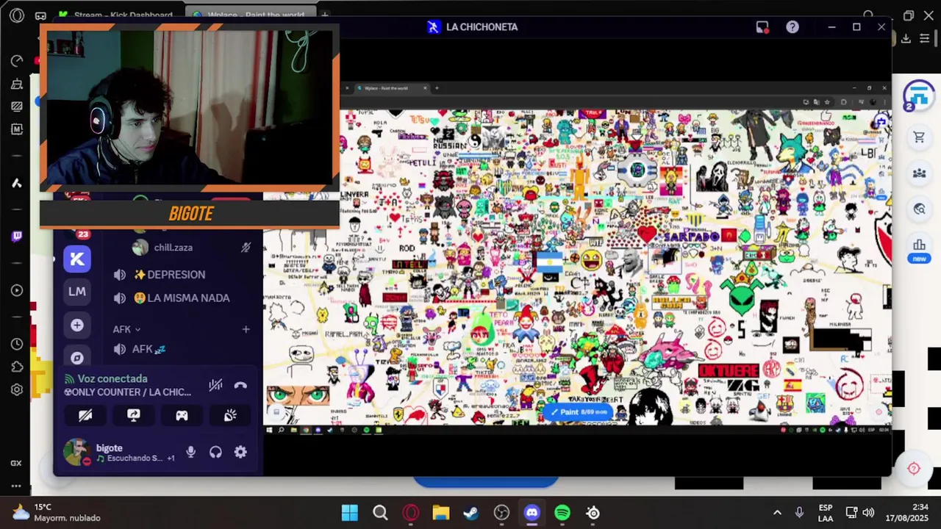
Task: Open the three-dot sidebar setup menu
Action: pos(16,486)
